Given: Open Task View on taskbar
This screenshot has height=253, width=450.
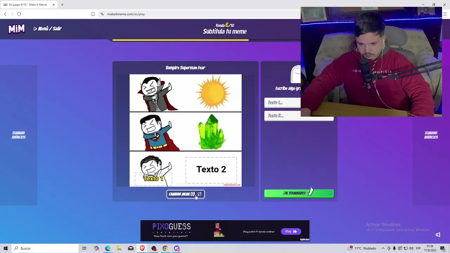Looking at the screenshot, I should coord(84,248).
